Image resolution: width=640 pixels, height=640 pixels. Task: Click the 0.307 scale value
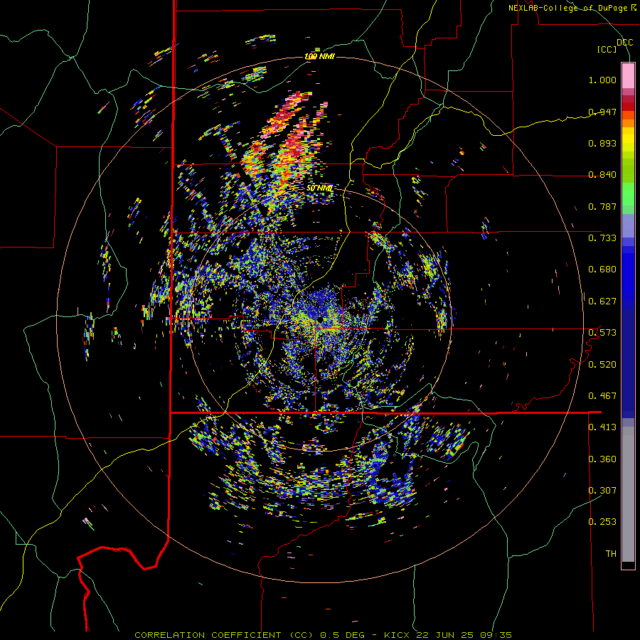(x=602, y=491)
